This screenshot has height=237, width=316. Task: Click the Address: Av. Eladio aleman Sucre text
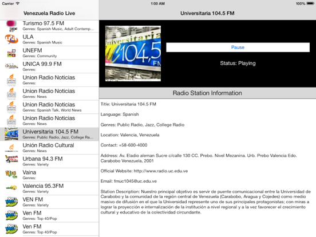tap(199, 158)
